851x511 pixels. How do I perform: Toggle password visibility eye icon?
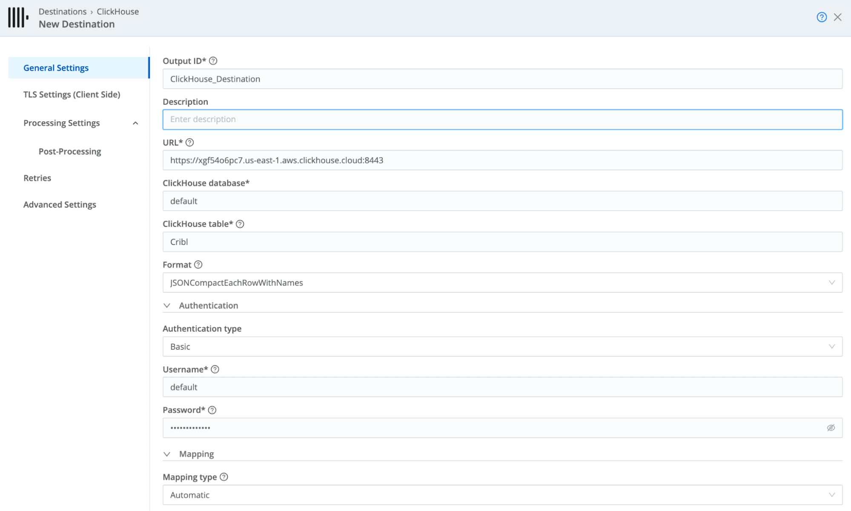point(831,428)
